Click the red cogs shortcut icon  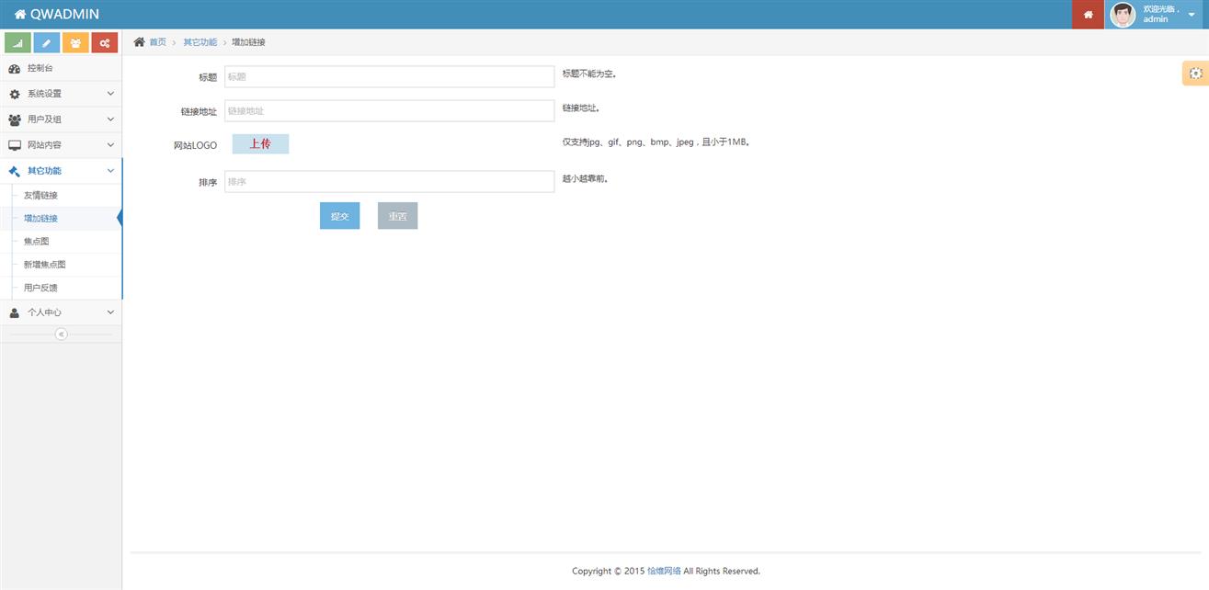tap(105, 43)
